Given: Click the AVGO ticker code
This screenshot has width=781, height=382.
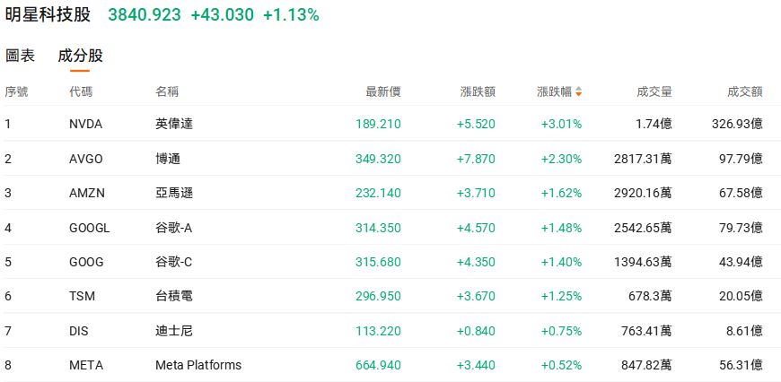Looking at the screenshot, I should (85, 159).
